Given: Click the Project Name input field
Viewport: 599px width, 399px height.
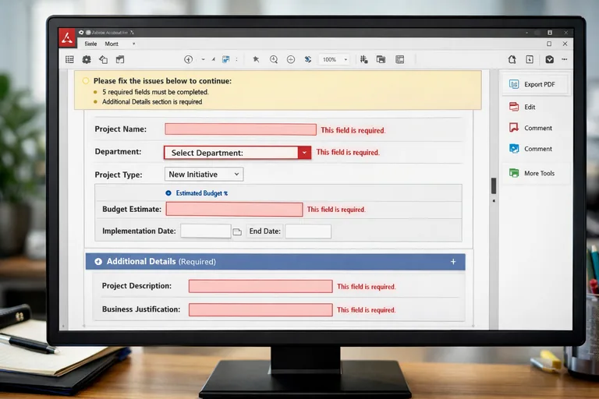Looking at the screenshot, I should [x=240, y=129].
